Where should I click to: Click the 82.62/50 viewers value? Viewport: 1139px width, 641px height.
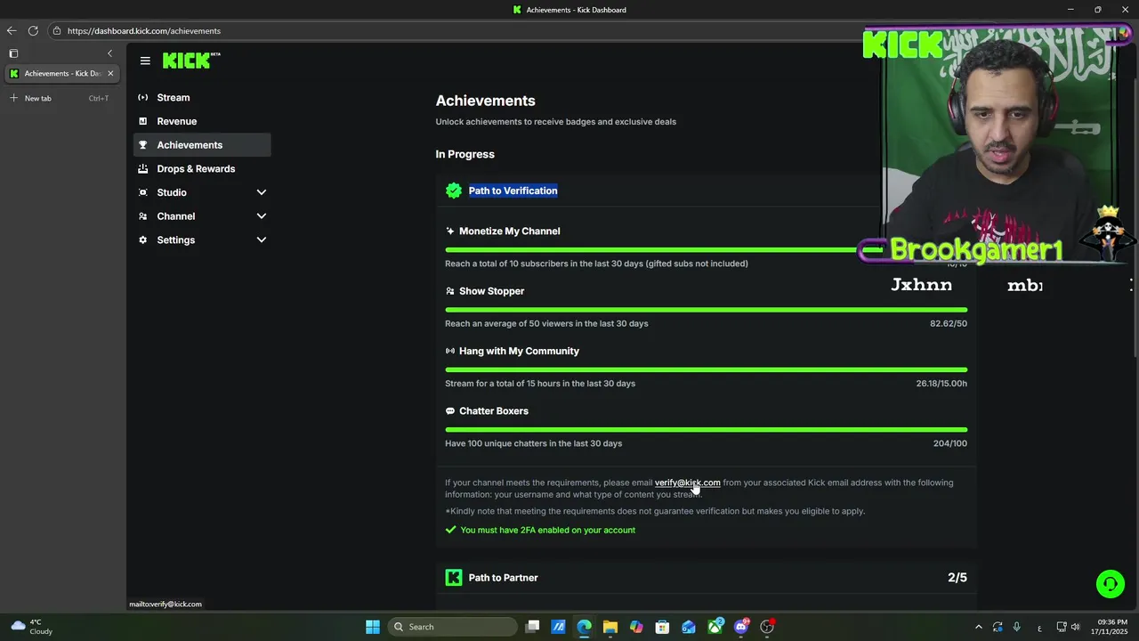pyautogui.click(x=949, y=323)
